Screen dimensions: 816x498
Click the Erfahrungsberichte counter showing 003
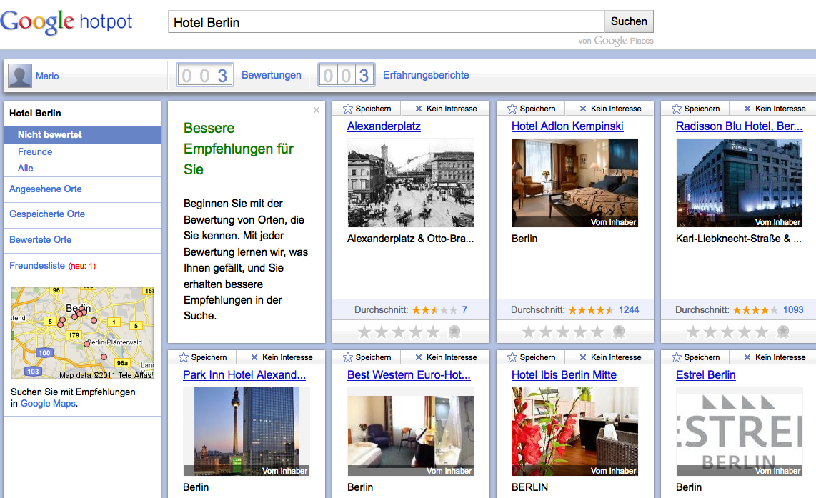pyautogui.click(x=346, y=76)
